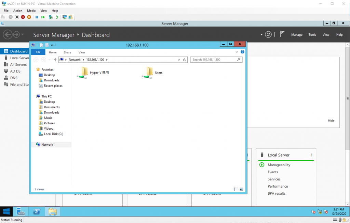The image size is (350, 223).
Task: Click the Properties icon in Explorer title bar
Action: coord(41,45)
